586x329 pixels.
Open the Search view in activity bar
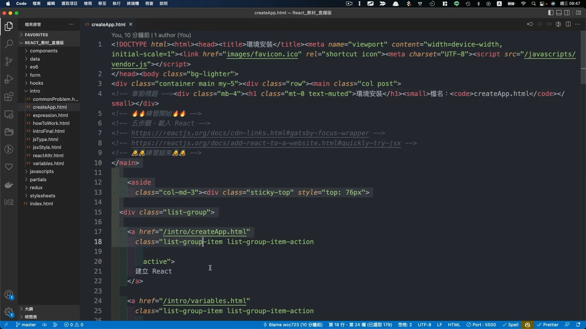click(x=9, y=44)
